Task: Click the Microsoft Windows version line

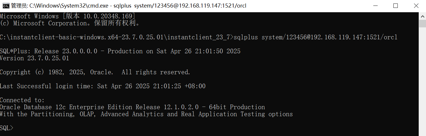Action: pyautogui.click(x=68, y=16)
